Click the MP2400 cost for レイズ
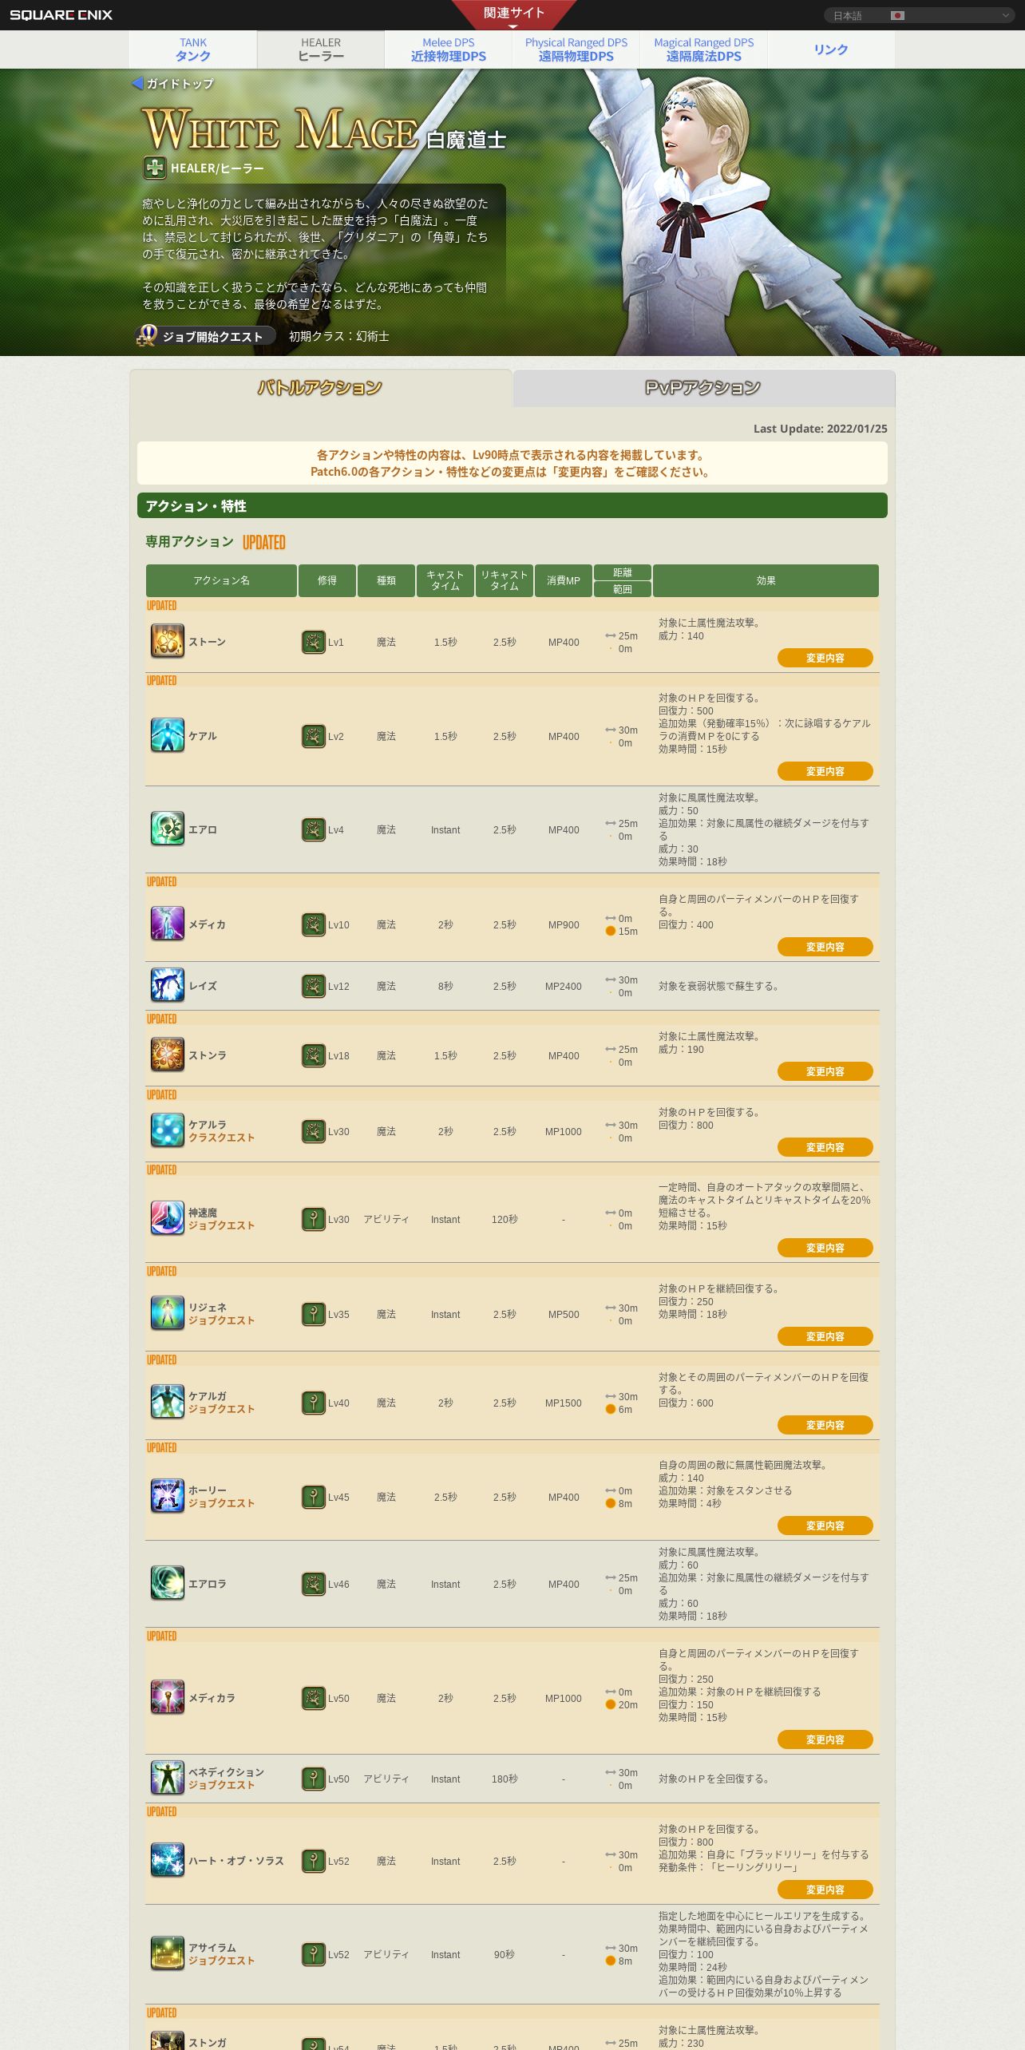Viewport: 1025px width, 2050px height. click(564, 987)
